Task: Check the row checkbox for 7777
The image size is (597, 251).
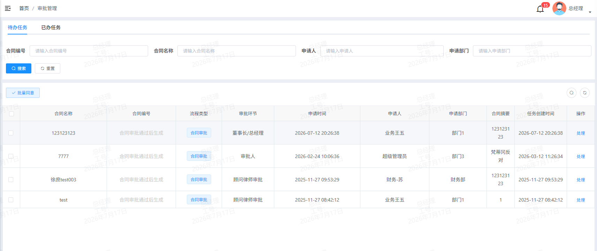Action: click(x=11, y=156)
